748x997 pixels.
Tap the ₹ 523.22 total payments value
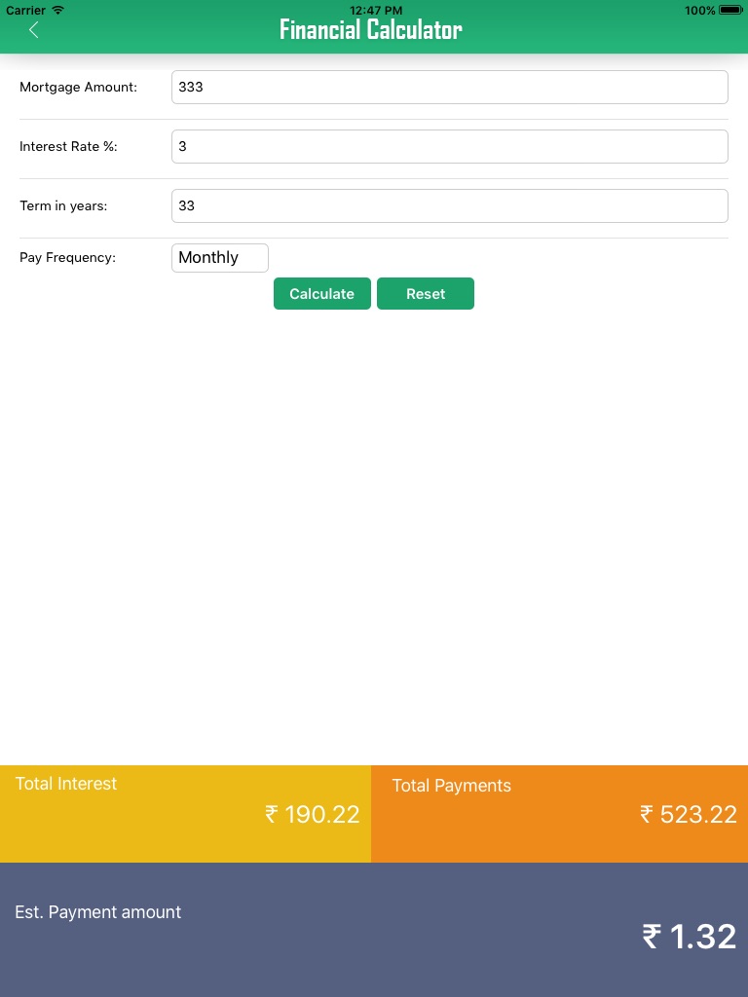[x=689, y=814]
